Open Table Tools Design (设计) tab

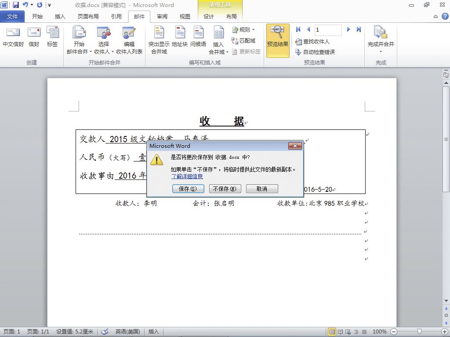[209, 17]
